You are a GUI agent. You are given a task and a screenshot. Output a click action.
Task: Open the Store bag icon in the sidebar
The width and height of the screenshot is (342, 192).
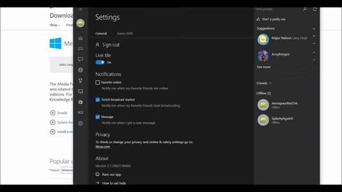[81, 102]
